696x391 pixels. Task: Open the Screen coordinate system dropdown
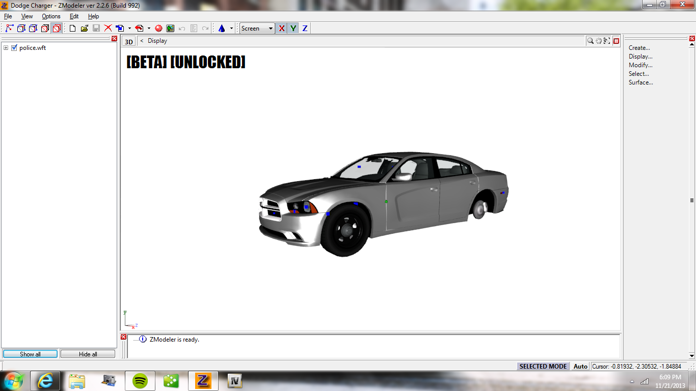[271, 29]
